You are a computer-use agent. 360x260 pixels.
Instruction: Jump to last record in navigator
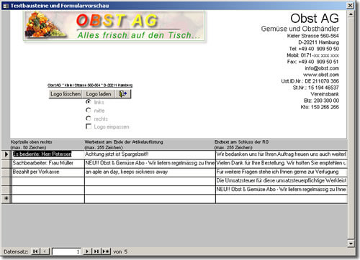point(96,251)
